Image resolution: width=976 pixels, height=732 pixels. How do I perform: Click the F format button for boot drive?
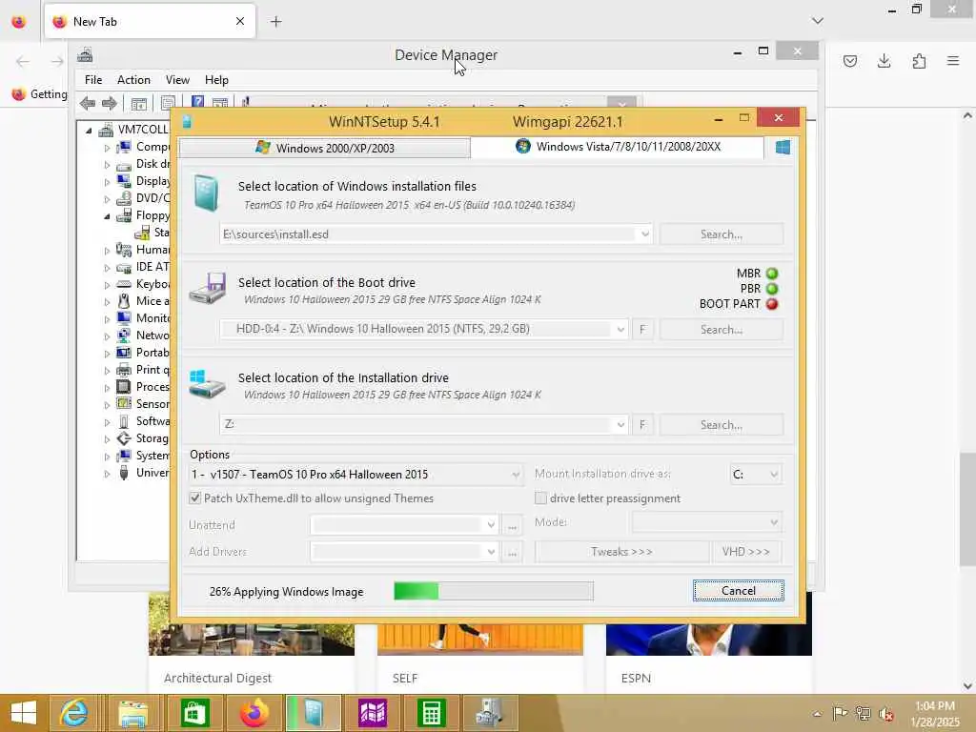coord(642,329)
